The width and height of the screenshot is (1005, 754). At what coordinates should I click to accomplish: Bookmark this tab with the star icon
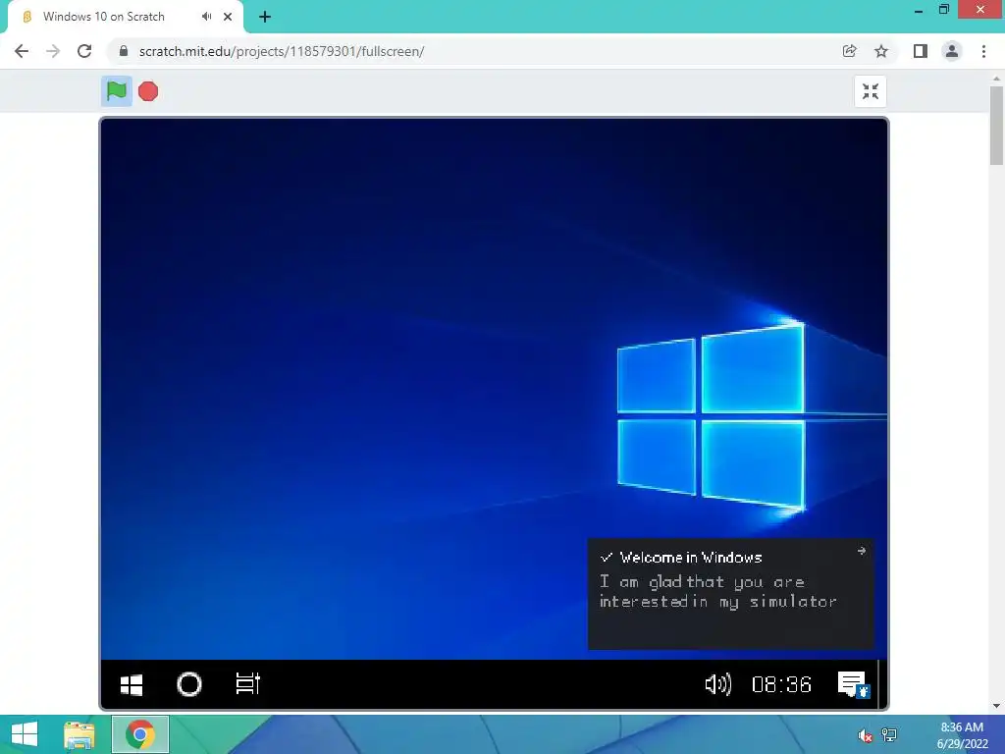pos(881,51)
